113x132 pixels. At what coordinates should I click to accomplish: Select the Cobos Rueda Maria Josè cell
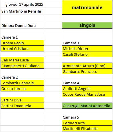coord(87,94)
